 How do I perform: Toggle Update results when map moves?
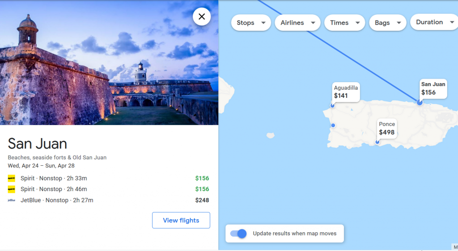[x=238, y=234]
